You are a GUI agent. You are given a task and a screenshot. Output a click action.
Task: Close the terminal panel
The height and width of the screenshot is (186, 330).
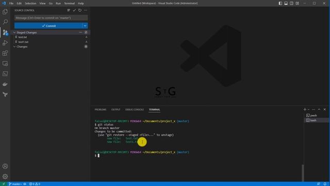coord(324,110)
